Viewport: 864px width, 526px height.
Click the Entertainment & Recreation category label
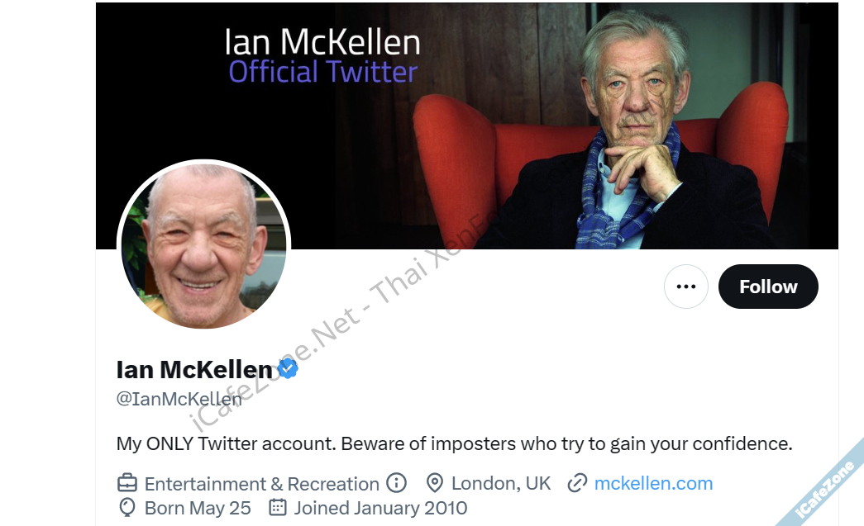pyautogui.click(x=262, y=484)
